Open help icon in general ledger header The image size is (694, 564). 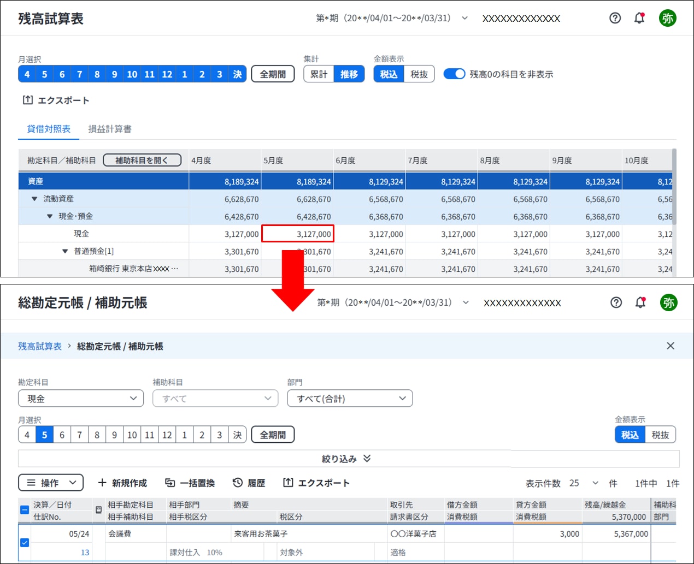click(x=616, y=302)
